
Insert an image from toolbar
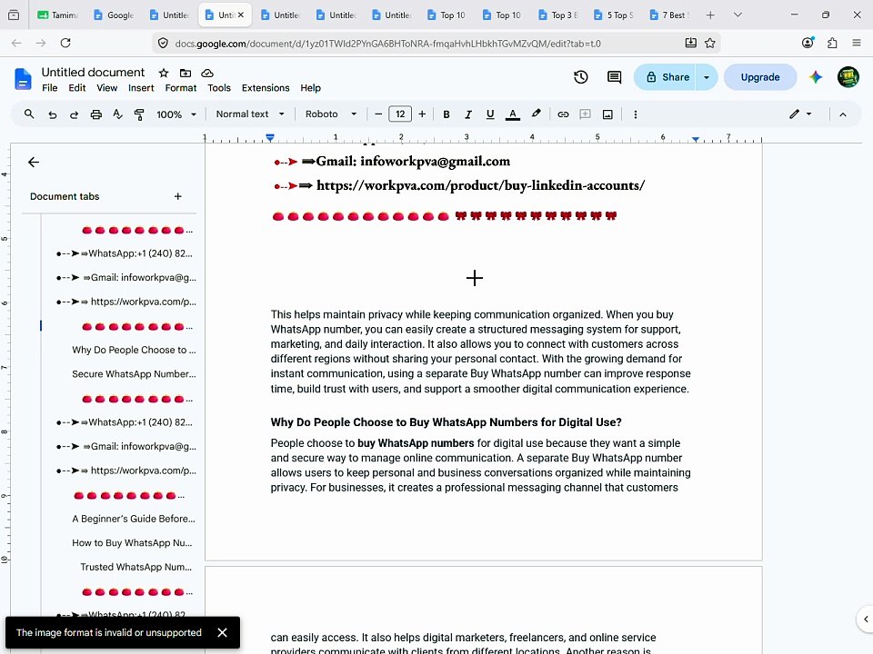607,114
